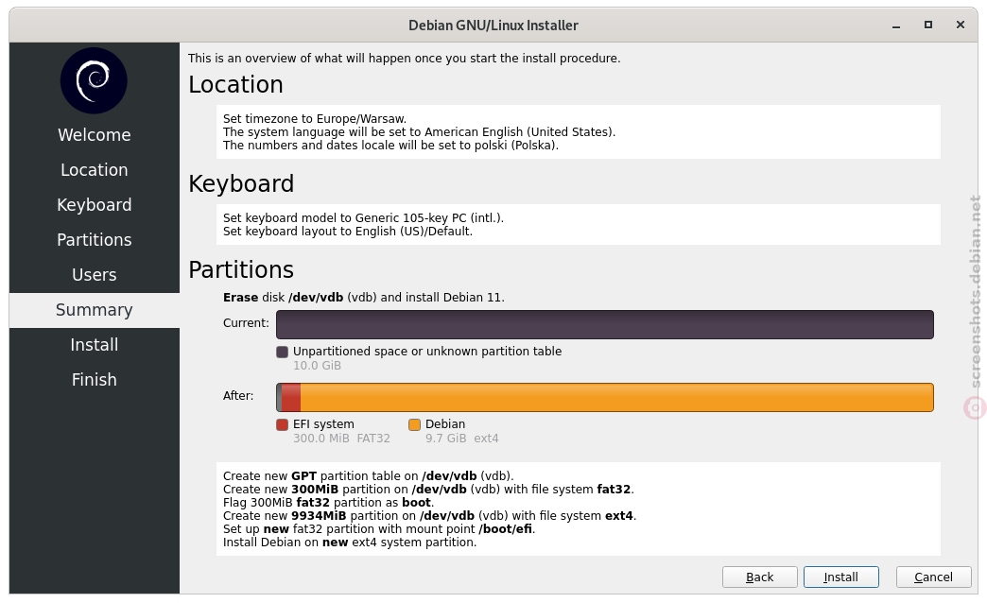This screenshot has height=603, width=987.
Task: Click the Finish step in sidebar
Action: tap(95, 380)
